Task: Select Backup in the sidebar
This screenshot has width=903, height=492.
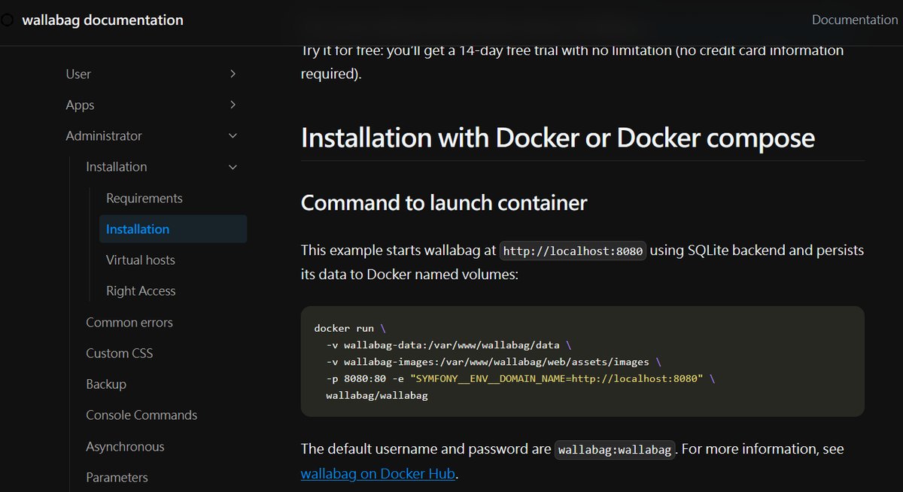Action: (106, 384)
